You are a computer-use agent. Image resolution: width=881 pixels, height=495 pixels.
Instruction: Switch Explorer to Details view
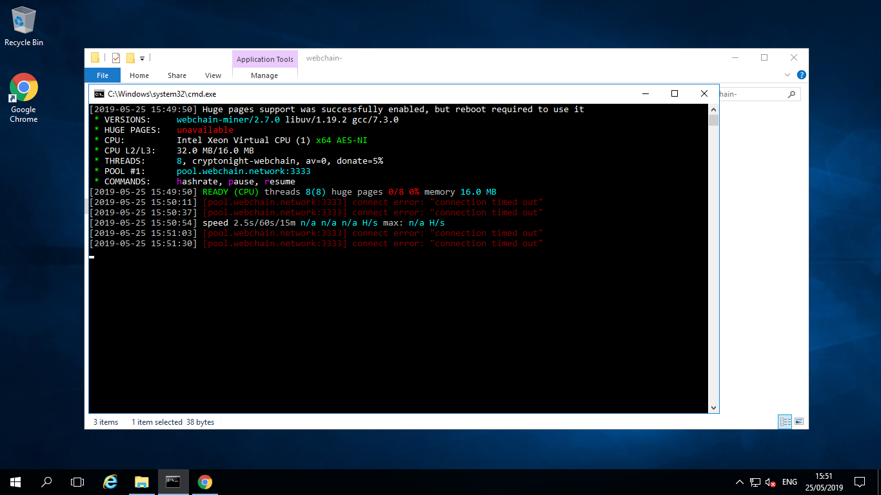[x=785, y=422]
